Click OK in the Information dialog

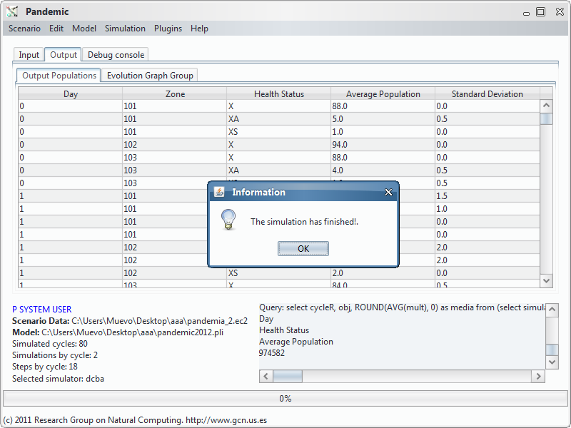[303, 248]
